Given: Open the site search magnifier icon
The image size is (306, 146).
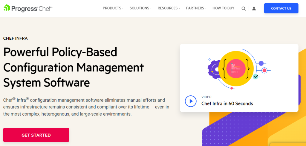Looking at the screenshot, I should (244, 9).
